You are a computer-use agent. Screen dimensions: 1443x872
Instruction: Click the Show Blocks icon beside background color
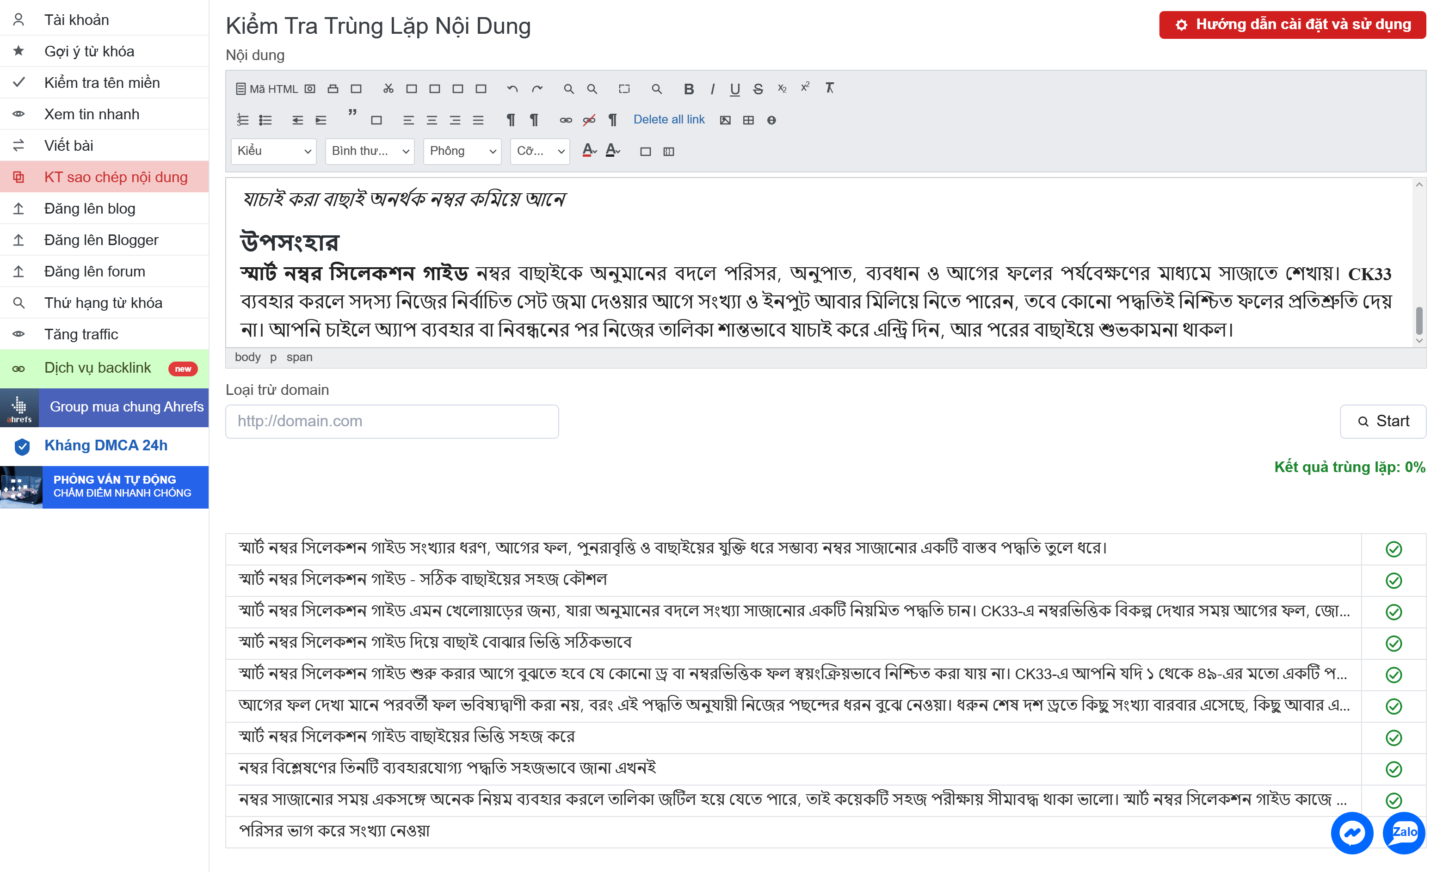669,152
